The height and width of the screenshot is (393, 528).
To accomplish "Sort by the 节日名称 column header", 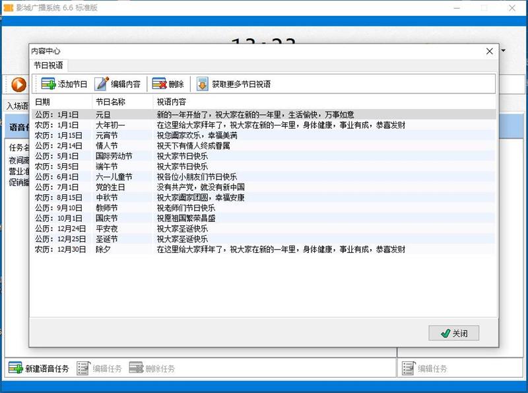I will click(x=110, y=102).
